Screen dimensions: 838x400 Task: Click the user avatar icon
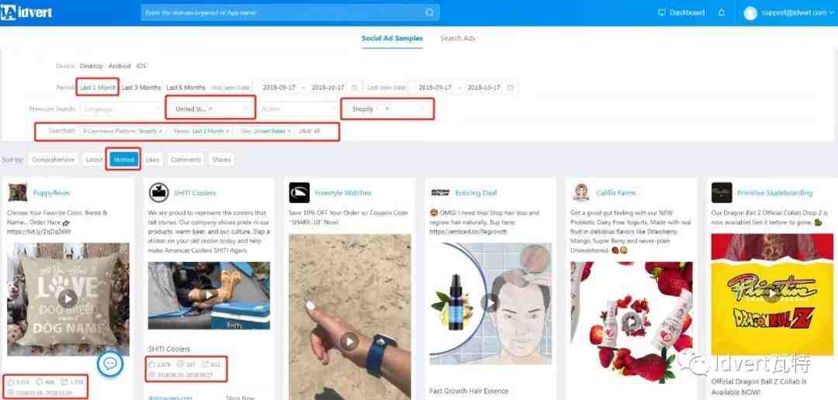click(x=750, y=13)
